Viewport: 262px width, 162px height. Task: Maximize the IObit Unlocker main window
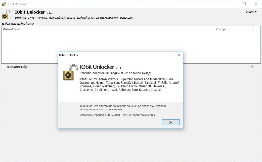[244, 4]
